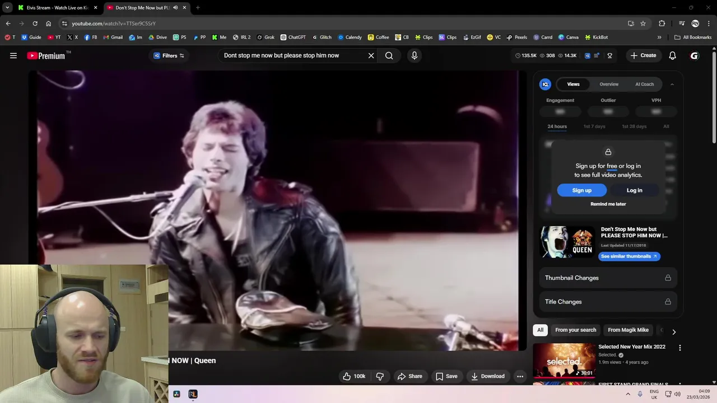Open the account avatar menu
The image size is (717, 403).
(695, 55)
